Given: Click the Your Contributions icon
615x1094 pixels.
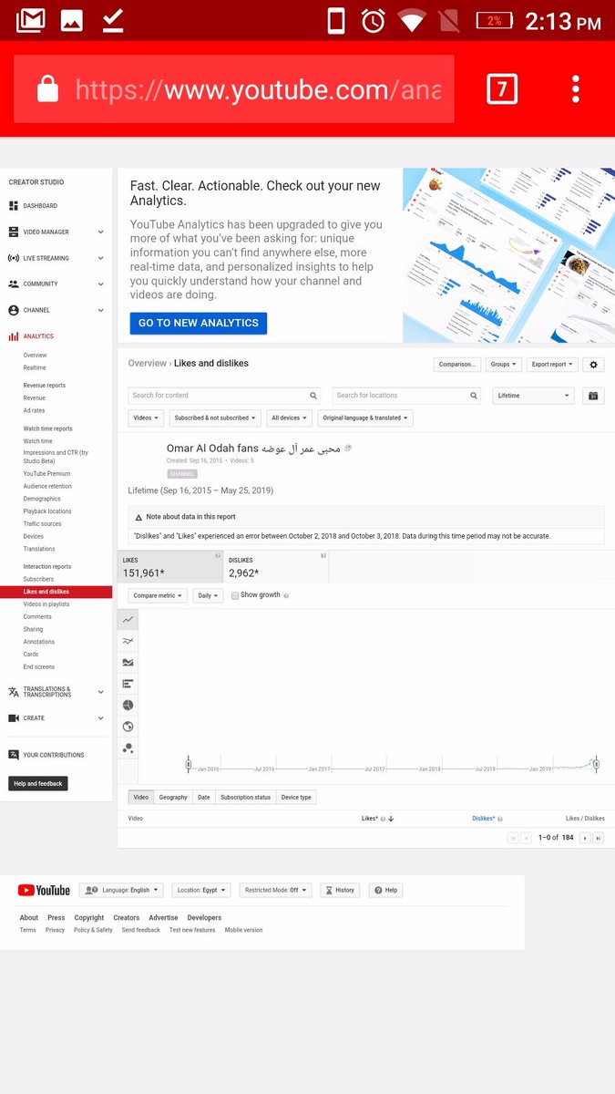Looking at the screenshot, I should point(14,755).
